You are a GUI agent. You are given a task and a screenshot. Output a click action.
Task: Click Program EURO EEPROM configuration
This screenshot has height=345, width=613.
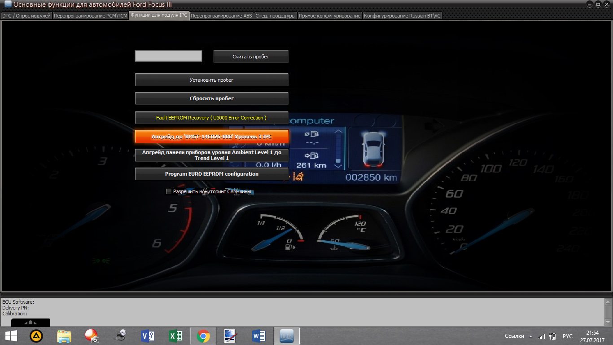211,174
